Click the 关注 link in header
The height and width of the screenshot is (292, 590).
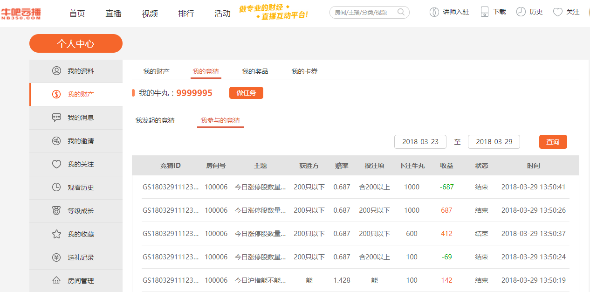click(x=573, y=12)
